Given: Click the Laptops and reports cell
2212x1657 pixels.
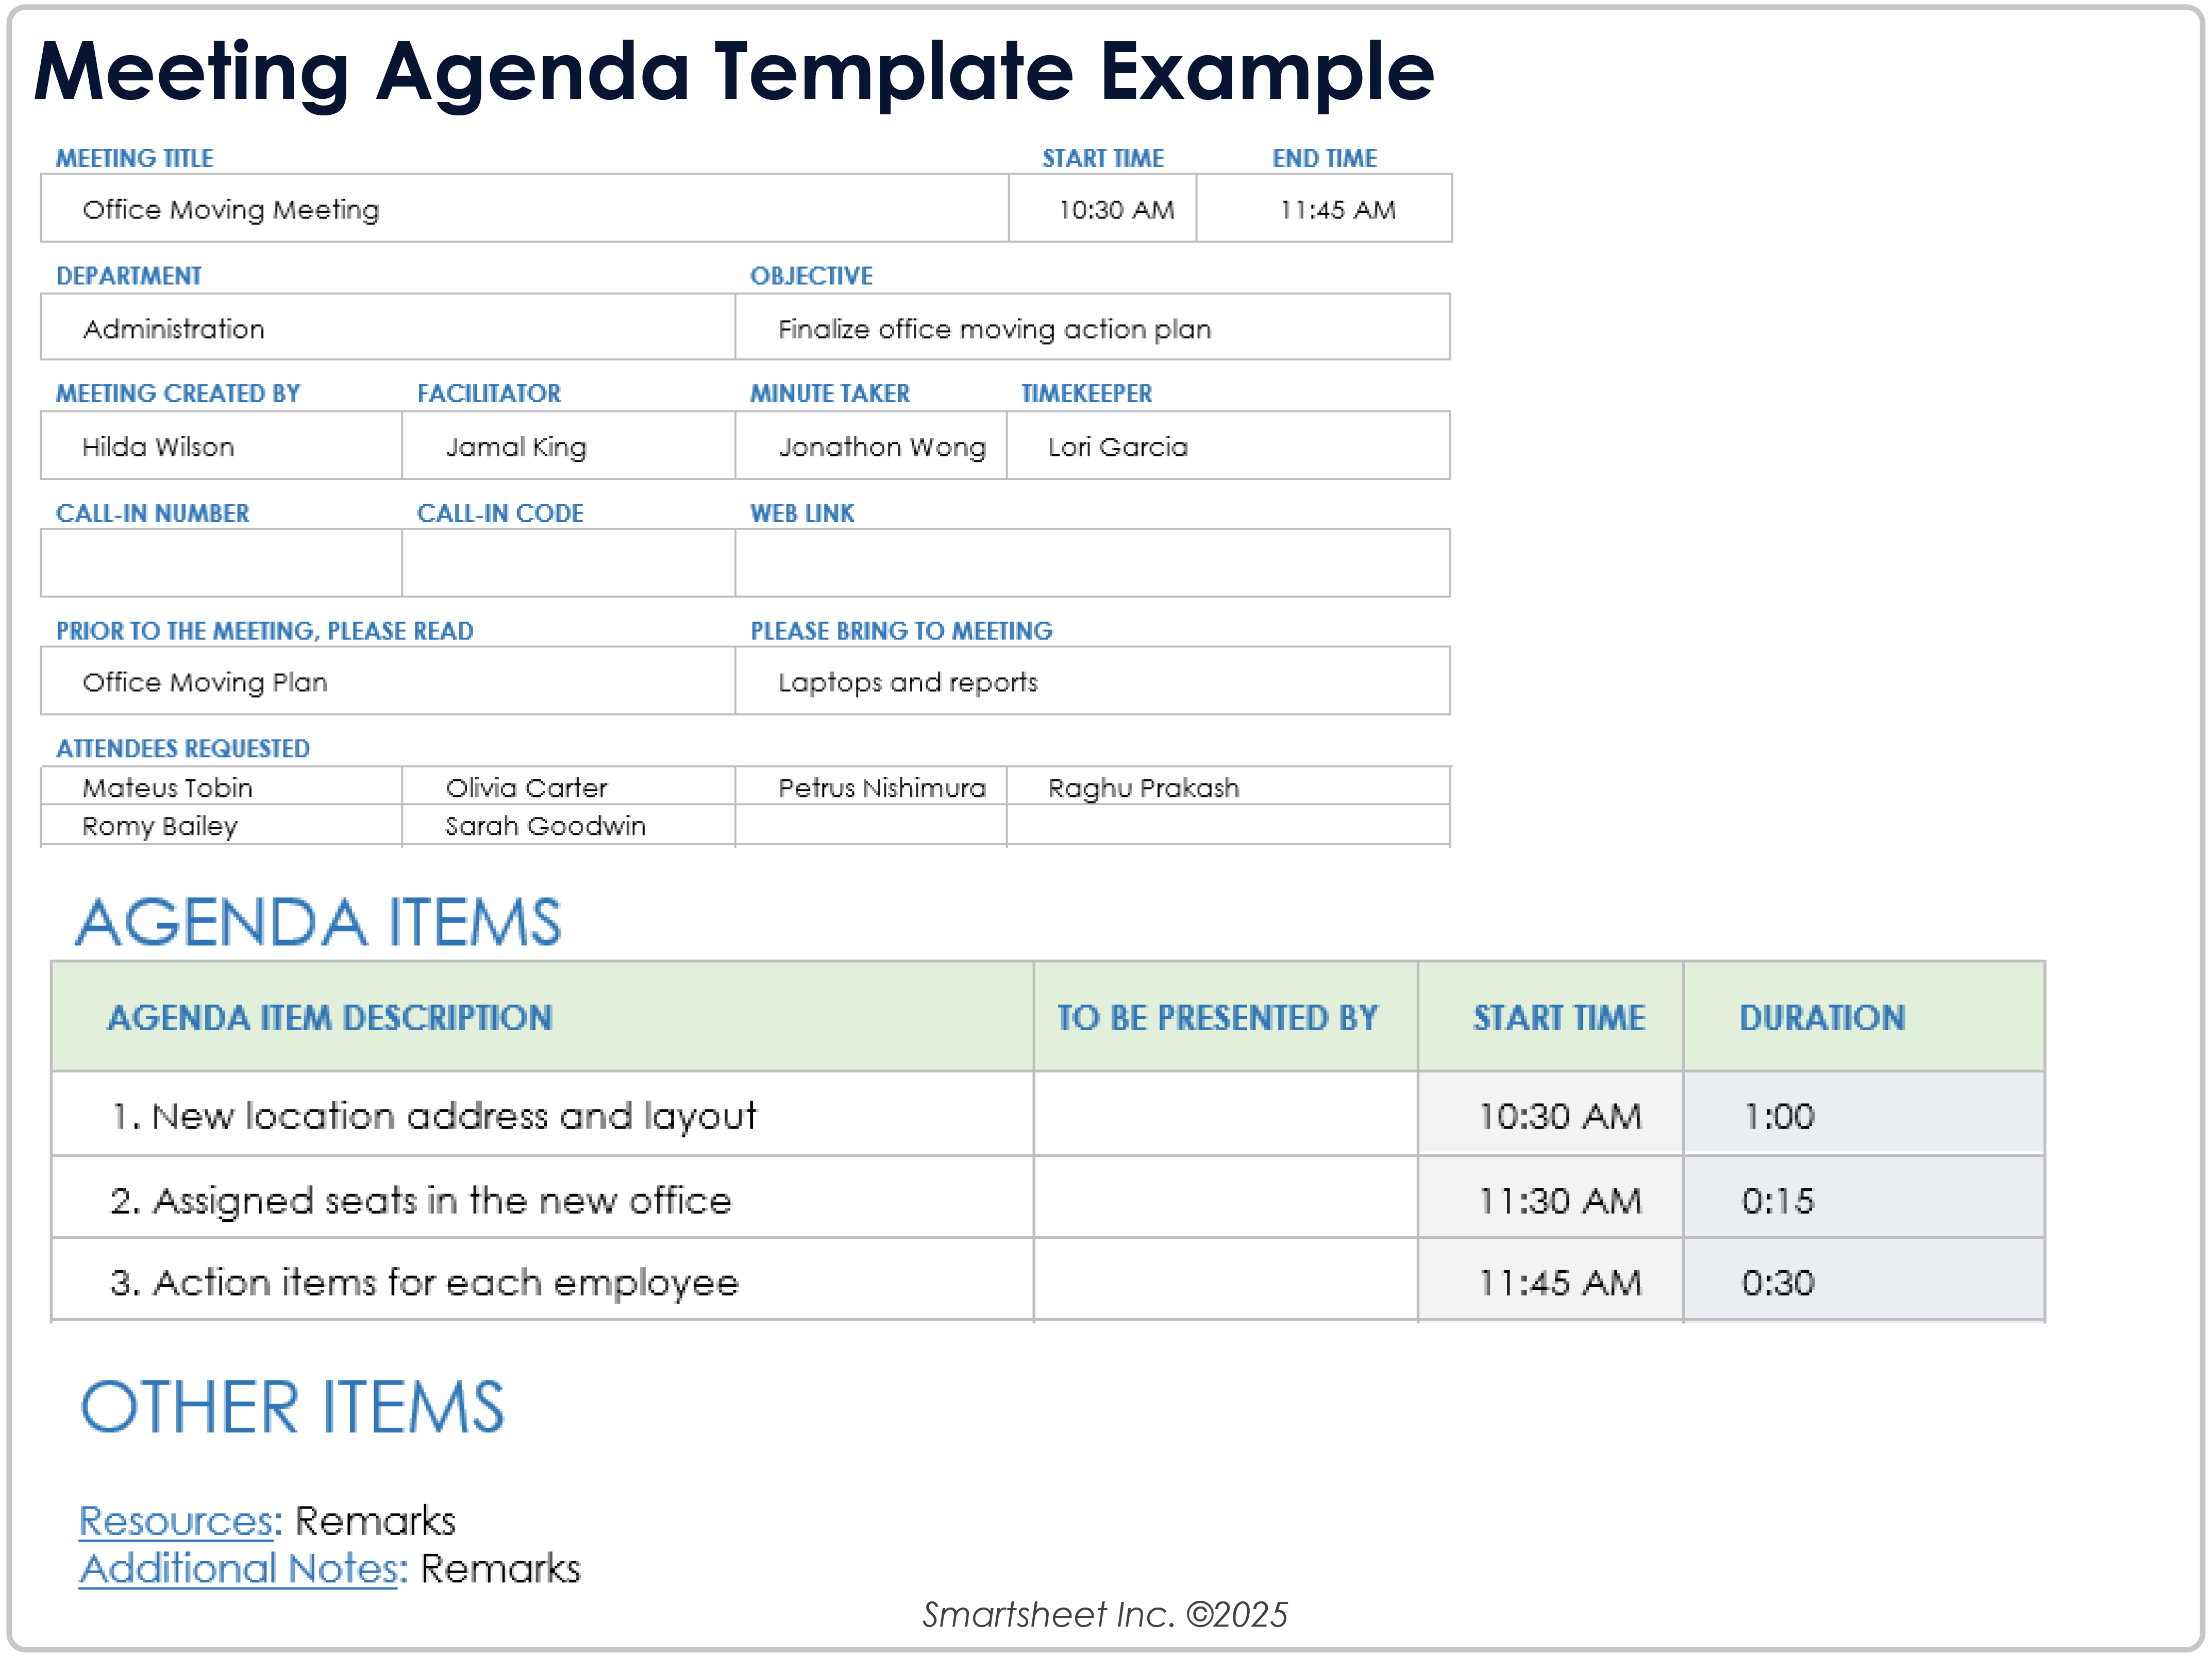Looking at the screenshot, I should [1092, 681].
